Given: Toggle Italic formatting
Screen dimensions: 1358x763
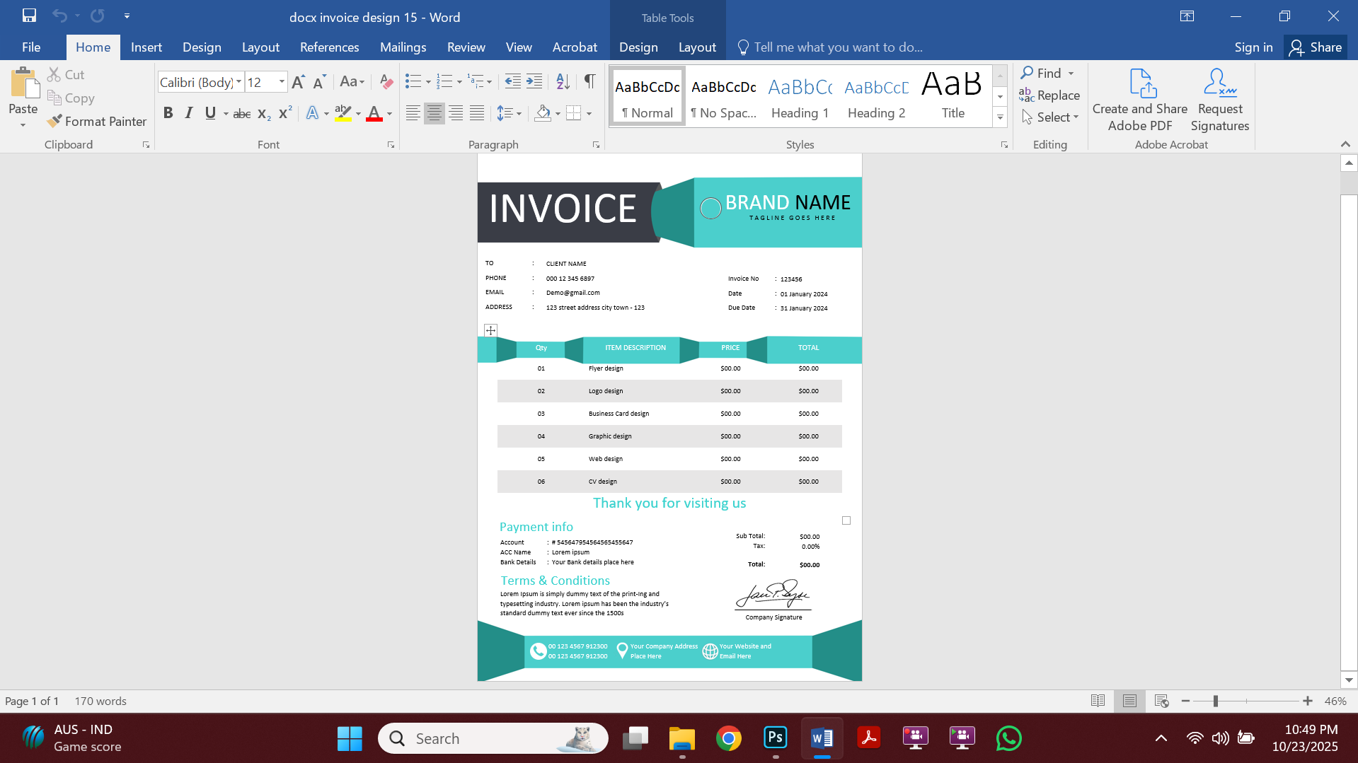Looking at the screenshot, I should (188, 112).
